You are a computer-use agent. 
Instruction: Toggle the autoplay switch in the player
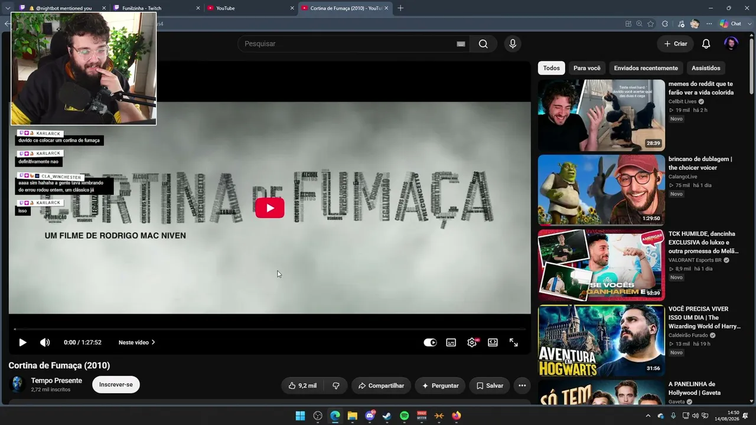coord(430,342)
